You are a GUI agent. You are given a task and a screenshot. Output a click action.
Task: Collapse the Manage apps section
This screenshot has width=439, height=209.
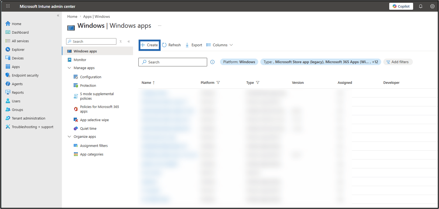tap(69, 68)
